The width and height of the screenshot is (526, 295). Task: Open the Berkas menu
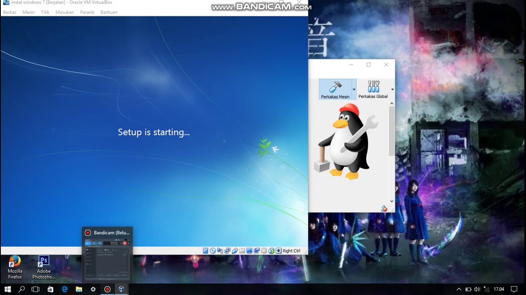point(9,12)
